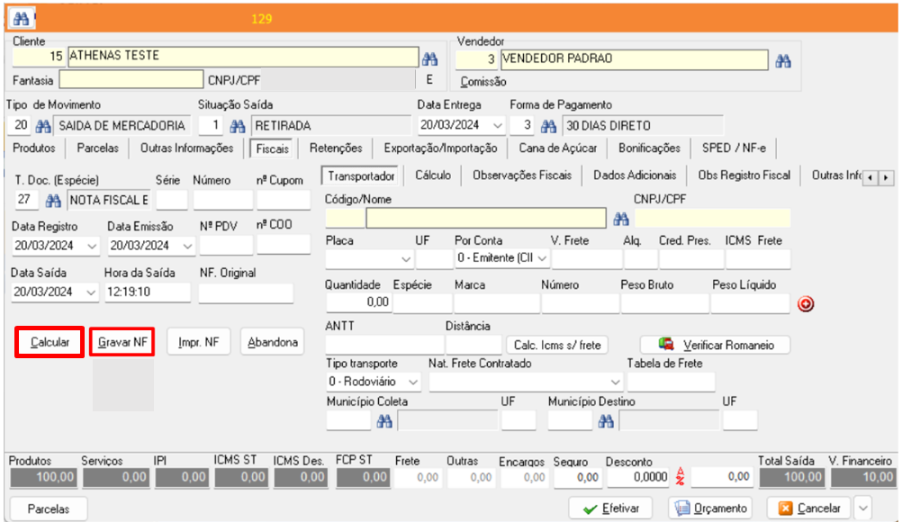The width and height of the screenshot is (902, 522).
Task: Open Tipo de Movimento binoculars lookup
Action: click(x=42, y=126)
